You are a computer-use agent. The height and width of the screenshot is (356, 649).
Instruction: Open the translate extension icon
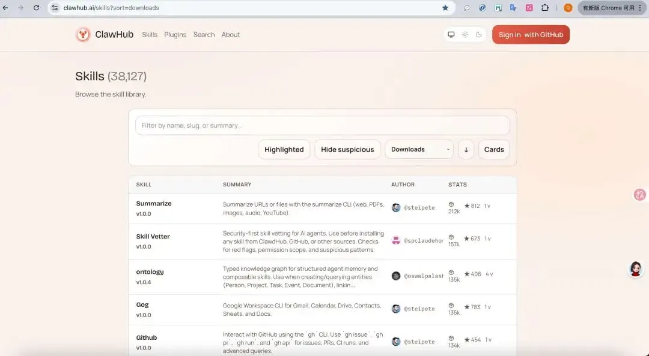513,8
